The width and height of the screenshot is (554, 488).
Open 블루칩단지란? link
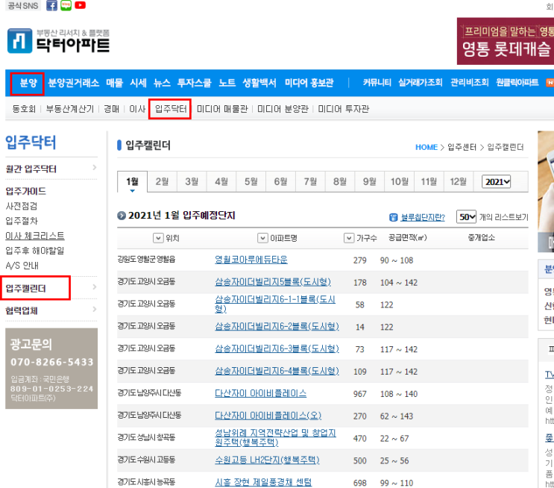(x=423, y=217)
